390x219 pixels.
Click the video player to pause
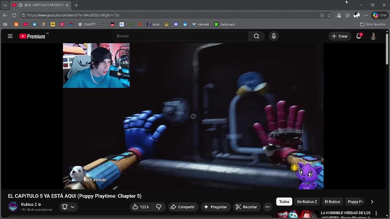coord(193,116)
